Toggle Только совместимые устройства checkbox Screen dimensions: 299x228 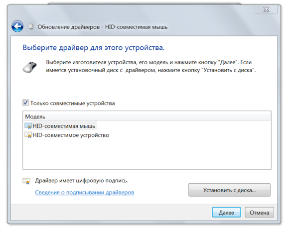(x=25, y=103)
